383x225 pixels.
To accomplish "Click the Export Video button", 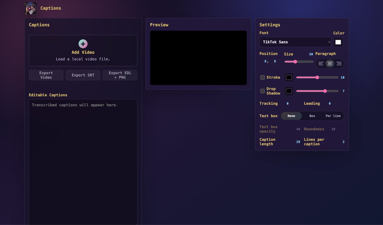I will pyautogui.click(x=46, y=75).
